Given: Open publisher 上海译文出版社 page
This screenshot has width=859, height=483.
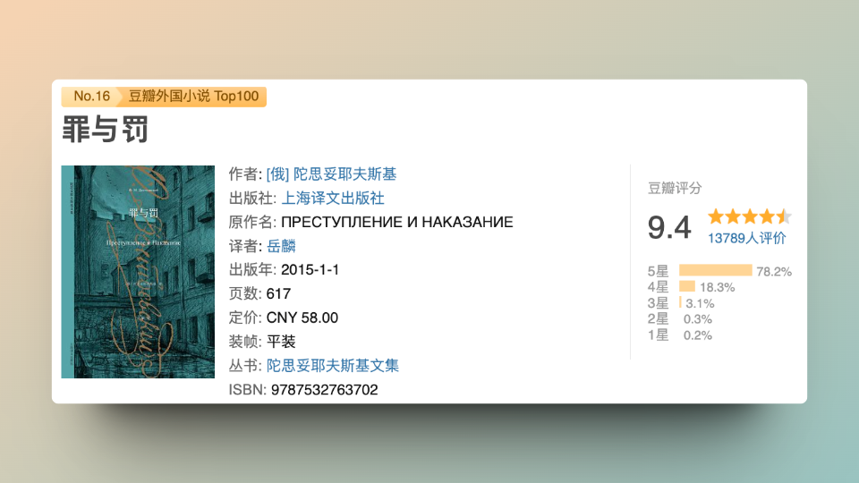Looking at the screenshot, I should click(332, 198).
